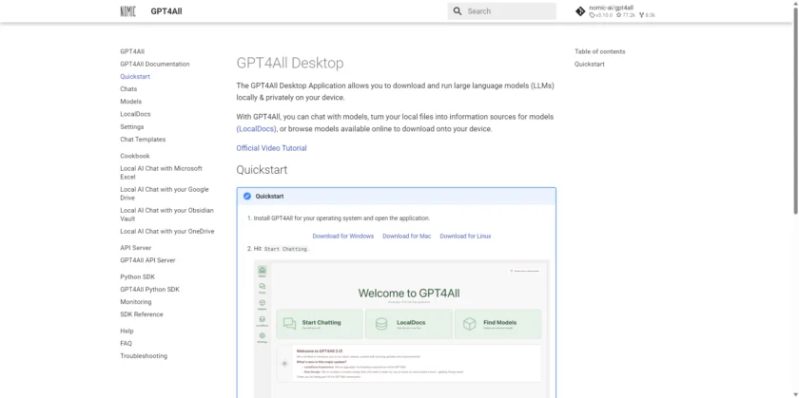The height and width of the screenshot is (398, 799).
Task: Jump to Quickstart in the table of contents
Action: tap(589, 65)
